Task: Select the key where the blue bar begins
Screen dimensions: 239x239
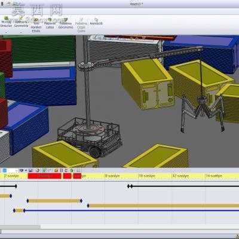Action: (24, 210)
